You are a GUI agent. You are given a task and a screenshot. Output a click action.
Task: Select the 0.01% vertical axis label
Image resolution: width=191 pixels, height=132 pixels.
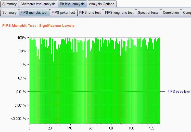(x=21, y=92)
